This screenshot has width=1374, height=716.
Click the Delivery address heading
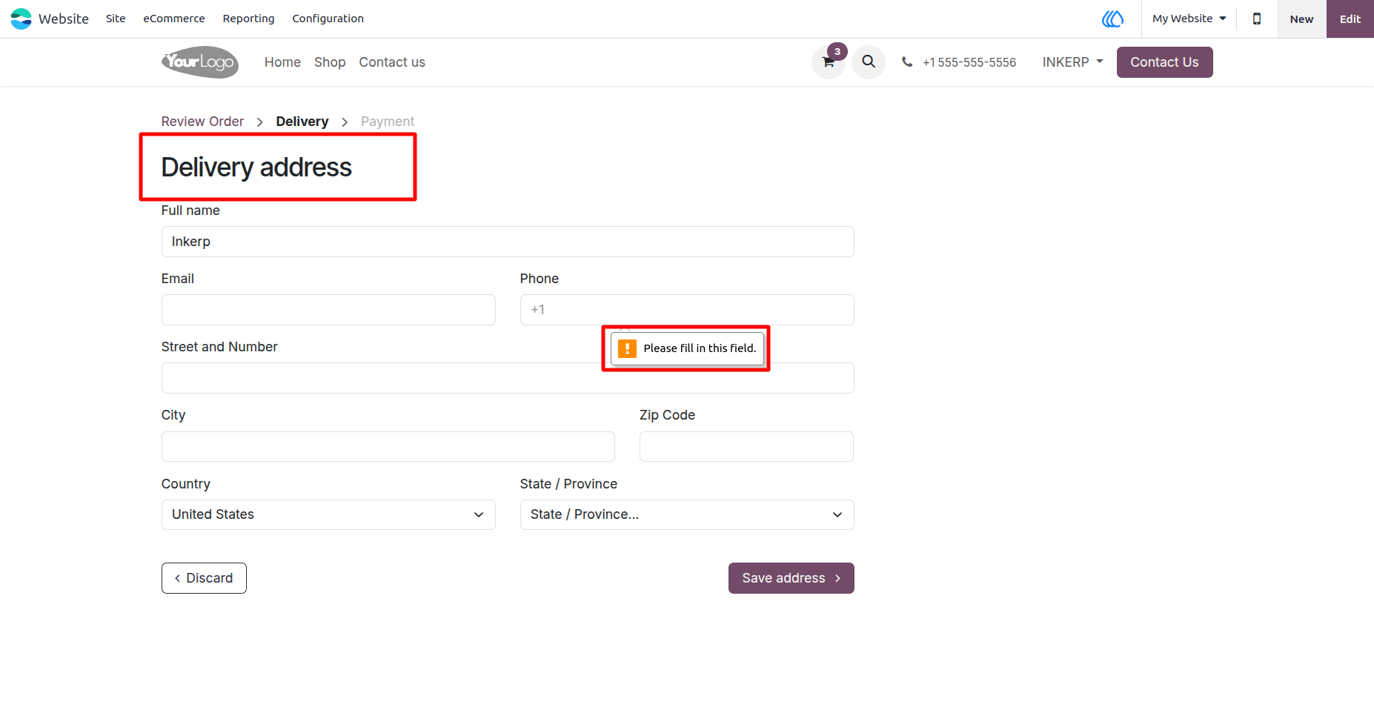[256, 168]
